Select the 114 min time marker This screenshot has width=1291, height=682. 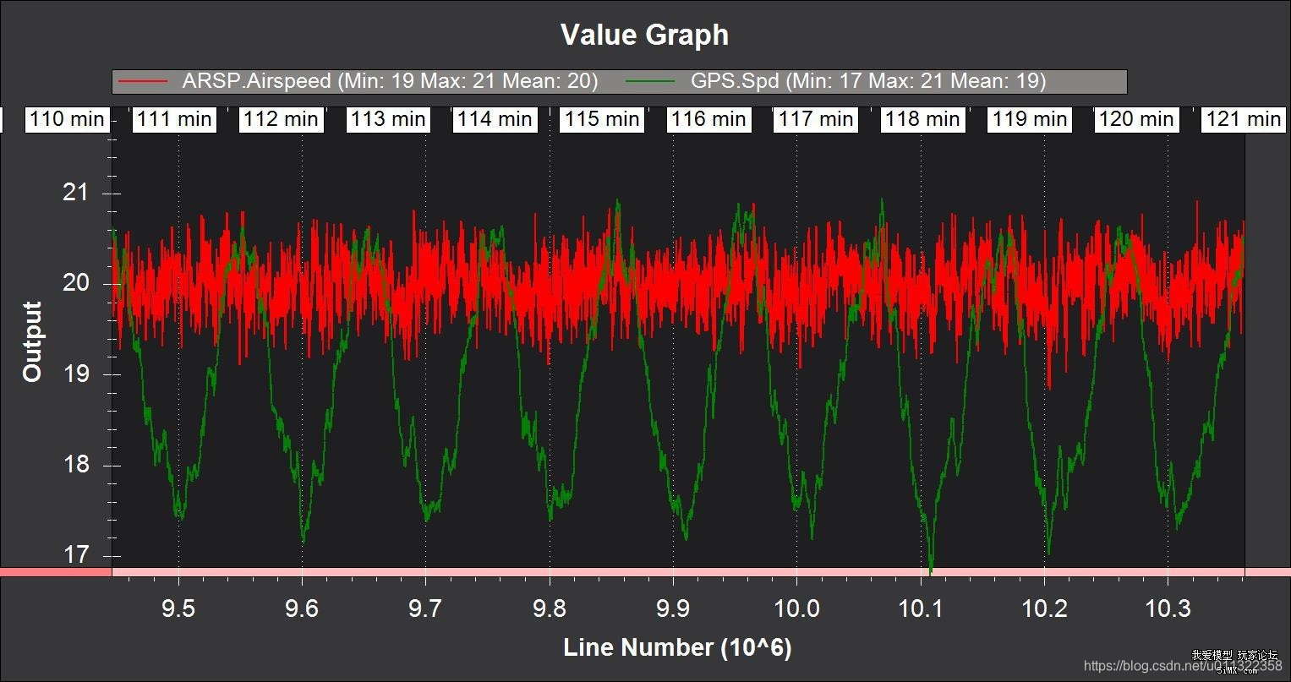click(495, 119)
